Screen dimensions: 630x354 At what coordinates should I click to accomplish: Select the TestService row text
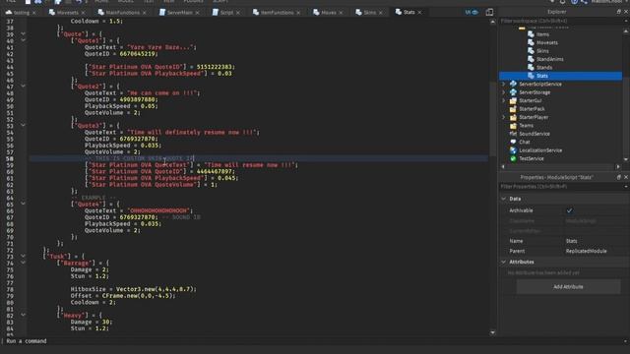pyautogui.click(x=532, y=158)
